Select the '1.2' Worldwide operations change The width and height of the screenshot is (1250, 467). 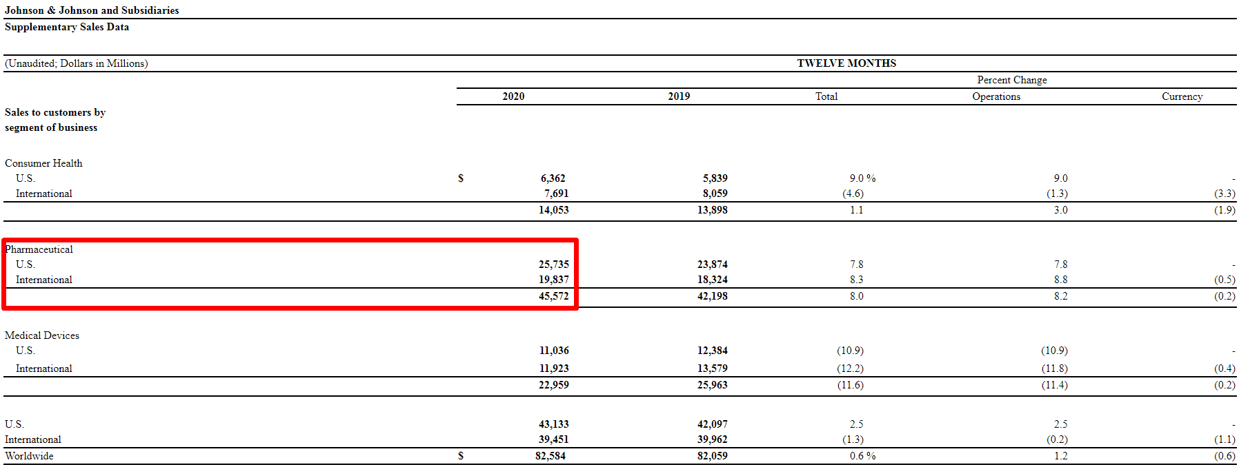point(1061,456)
